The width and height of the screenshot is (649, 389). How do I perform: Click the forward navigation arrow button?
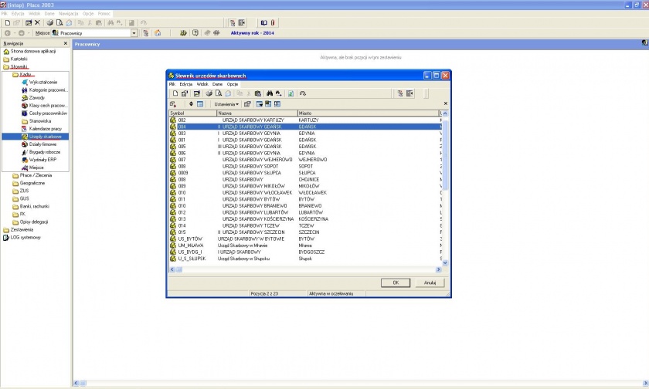click(22, 33)
